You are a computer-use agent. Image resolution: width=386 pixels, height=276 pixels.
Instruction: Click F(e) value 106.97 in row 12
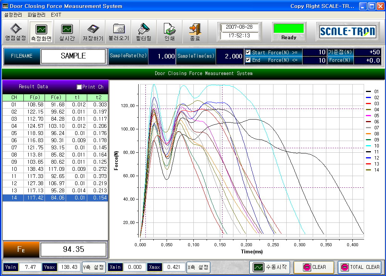[x=56, y=183]
